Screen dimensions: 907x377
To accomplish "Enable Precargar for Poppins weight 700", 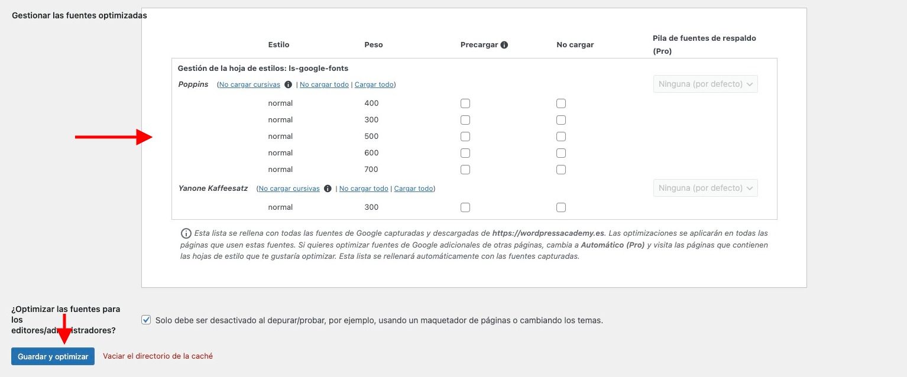I will click(x=465, y=170).
